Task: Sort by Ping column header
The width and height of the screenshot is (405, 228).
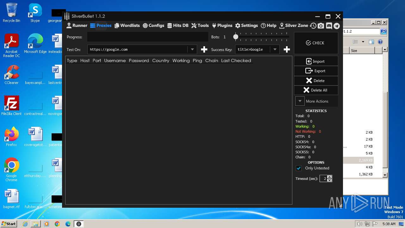Action: pyautogui.click(x=197, y=60)
